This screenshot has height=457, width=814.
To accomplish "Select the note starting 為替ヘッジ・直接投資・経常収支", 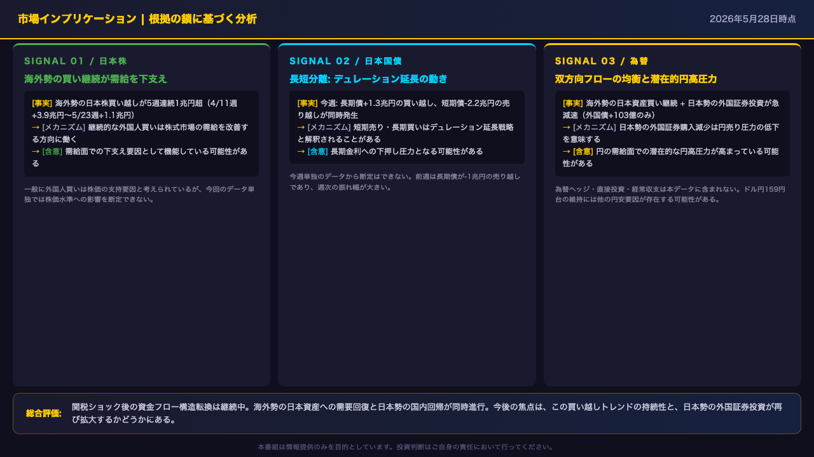I will click(x=670, y=194).
